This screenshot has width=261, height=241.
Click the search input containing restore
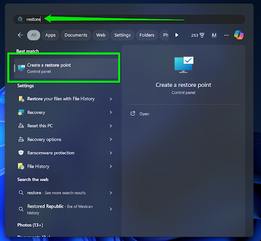coord(129,19)
